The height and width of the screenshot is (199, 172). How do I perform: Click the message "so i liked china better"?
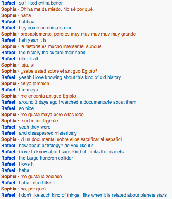[x=41, y=3]
